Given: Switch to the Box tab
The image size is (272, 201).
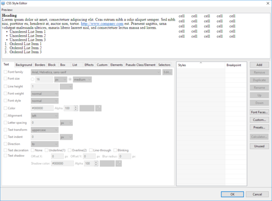Looking at the screenshot, I should click(63, 65).
